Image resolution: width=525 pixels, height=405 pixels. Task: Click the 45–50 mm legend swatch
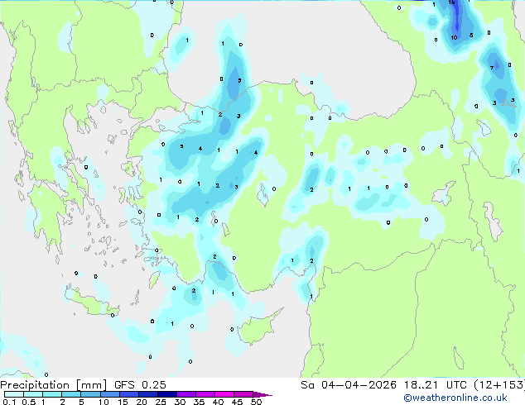(243, 394)
